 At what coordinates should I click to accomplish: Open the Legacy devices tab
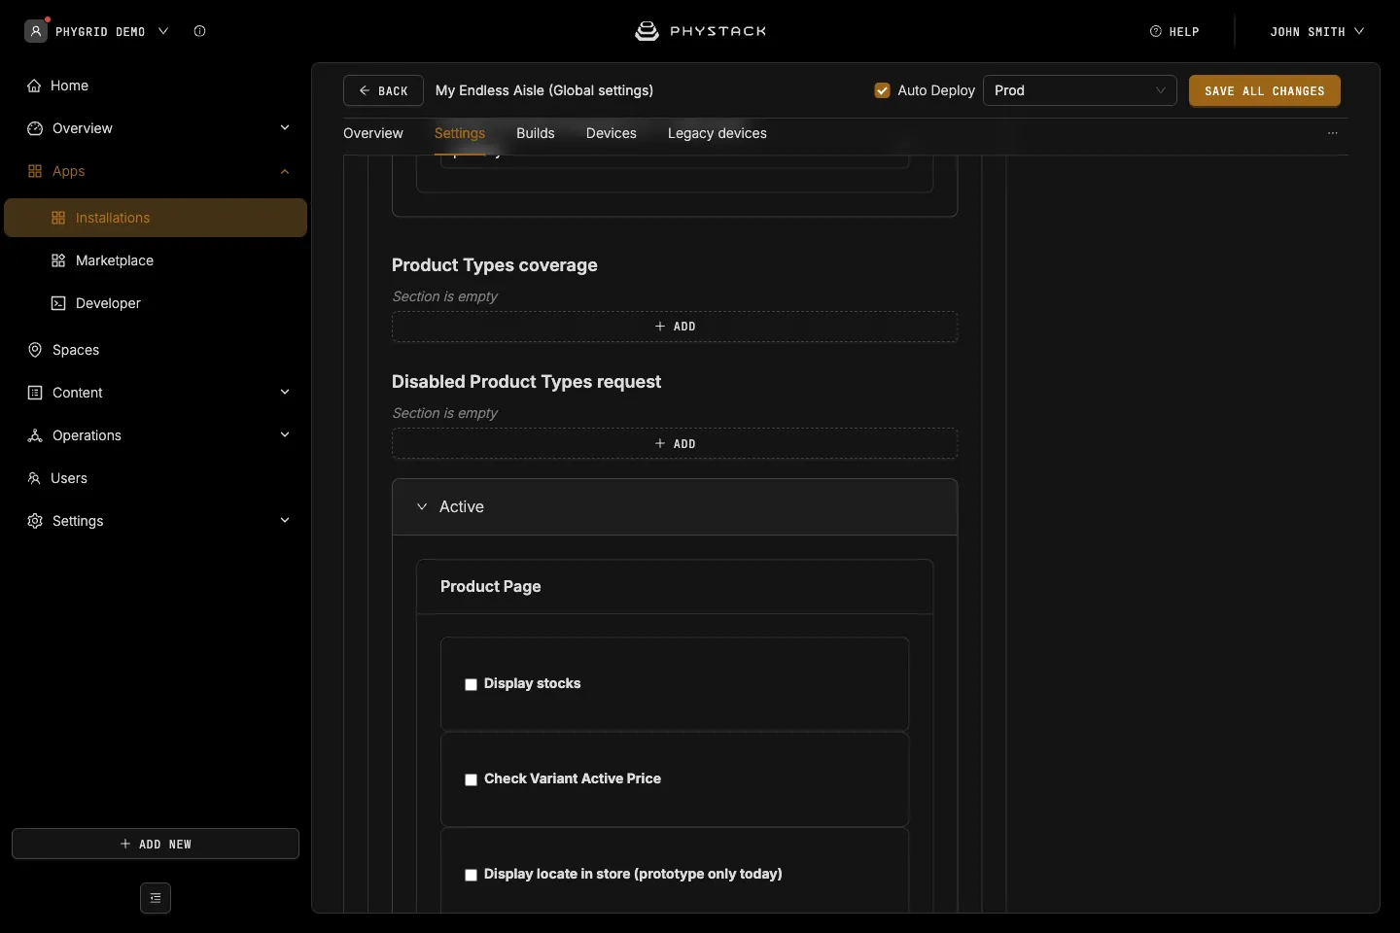[x=717, y=133]
